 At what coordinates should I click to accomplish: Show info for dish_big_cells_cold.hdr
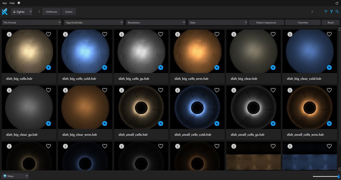coord(65,34)
